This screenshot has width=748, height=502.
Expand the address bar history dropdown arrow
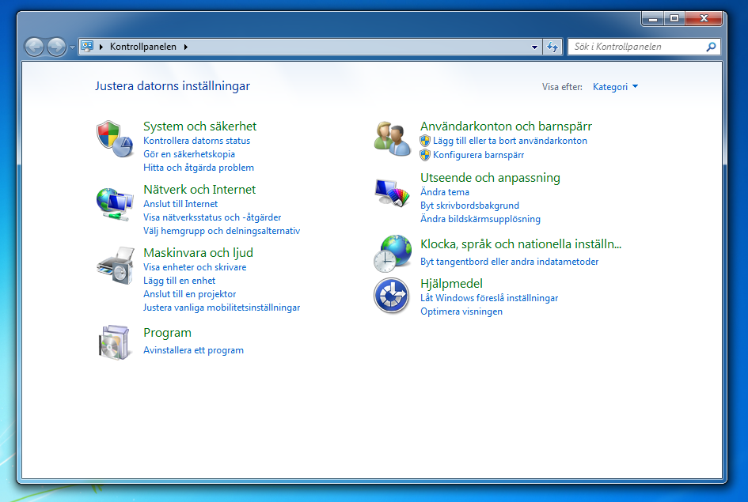point(535,47)
